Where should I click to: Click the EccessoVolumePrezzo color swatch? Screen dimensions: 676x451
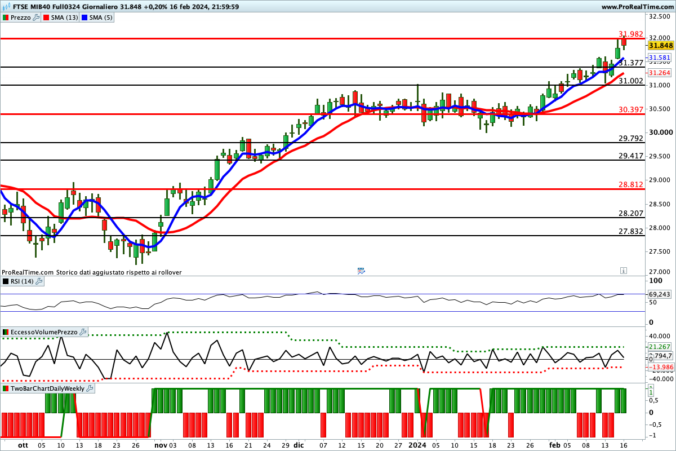pos(6,332)
